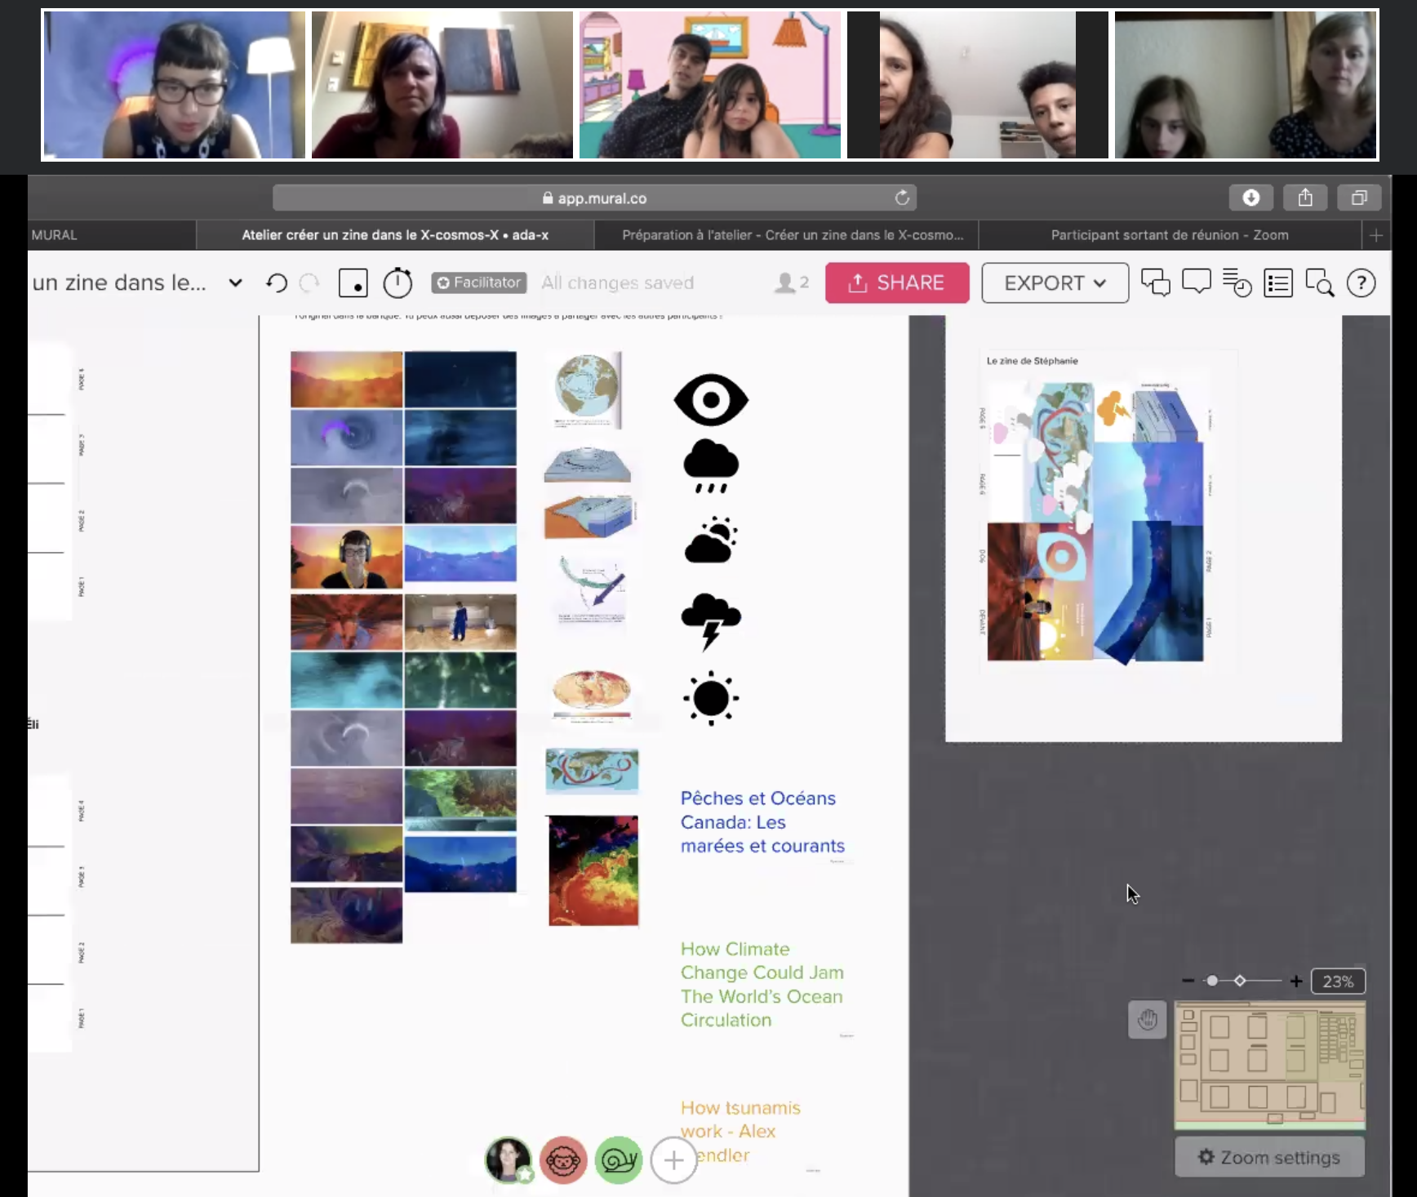Select the rain cloud icon on canvas
The image size is (1417, 1197).
pos(711,466)
